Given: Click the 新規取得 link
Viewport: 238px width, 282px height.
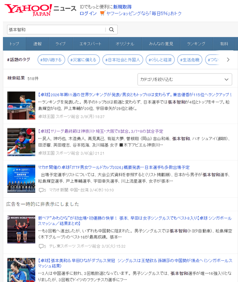Looking at the screenshot, I should [x=122, y=7].
